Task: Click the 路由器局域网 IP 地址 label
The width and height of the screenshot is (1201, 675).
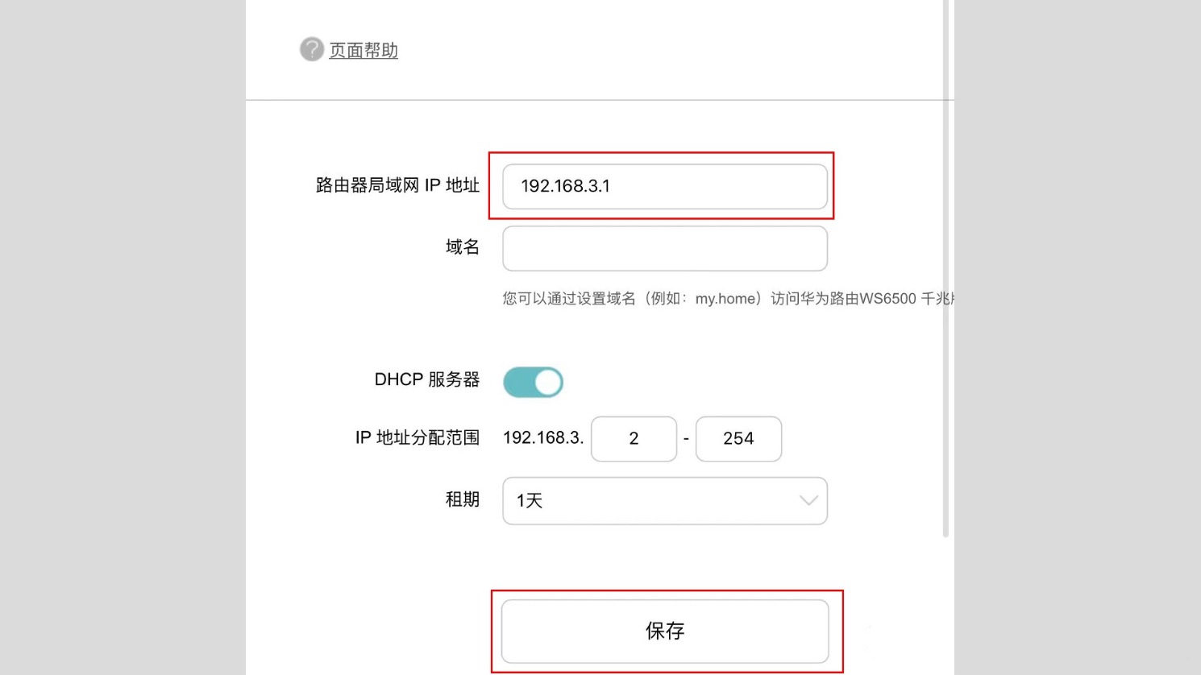Action: click(x=397, y=185)
